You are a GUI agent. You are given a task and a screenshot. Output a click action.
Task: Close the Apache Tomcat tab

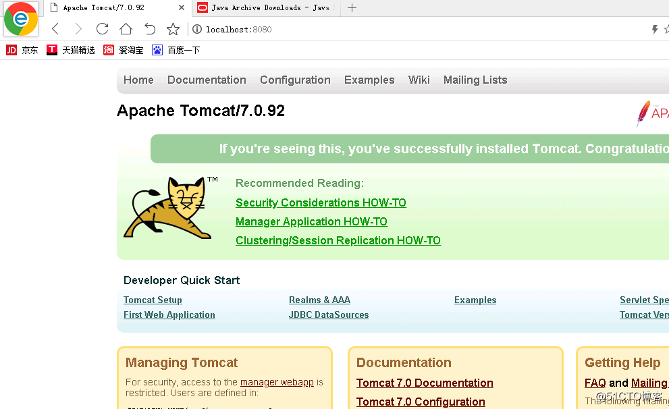(182, 7)
